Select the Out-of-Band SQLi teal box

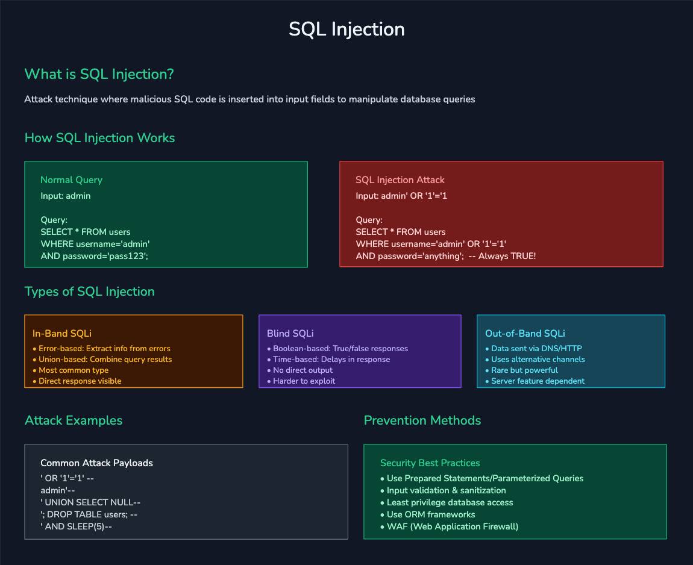571,351
